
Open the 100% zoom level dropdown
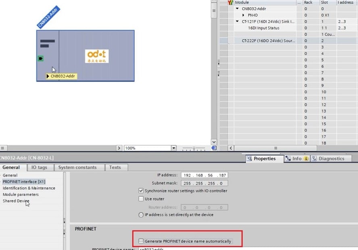click(174, 148)
